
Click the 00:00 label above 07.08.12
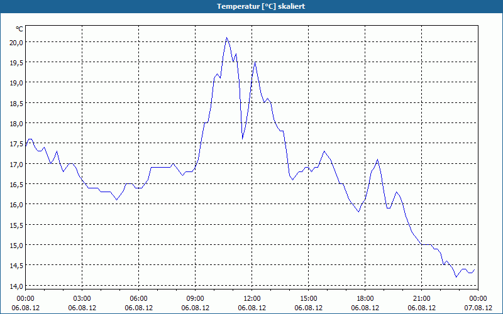478,298
